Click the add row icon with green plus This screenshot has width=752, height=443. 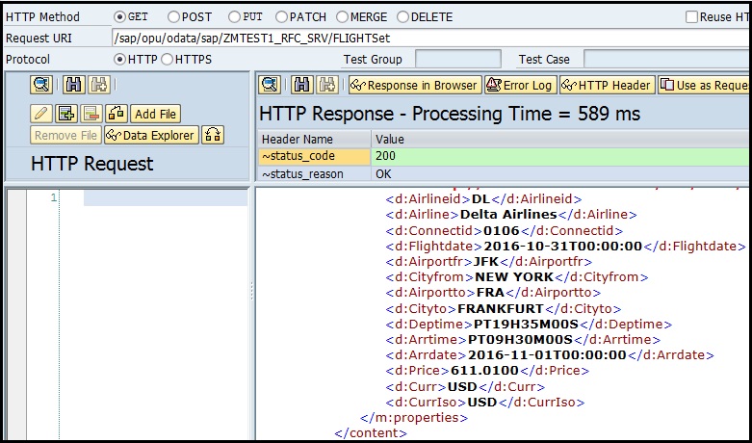pos(66,115)
